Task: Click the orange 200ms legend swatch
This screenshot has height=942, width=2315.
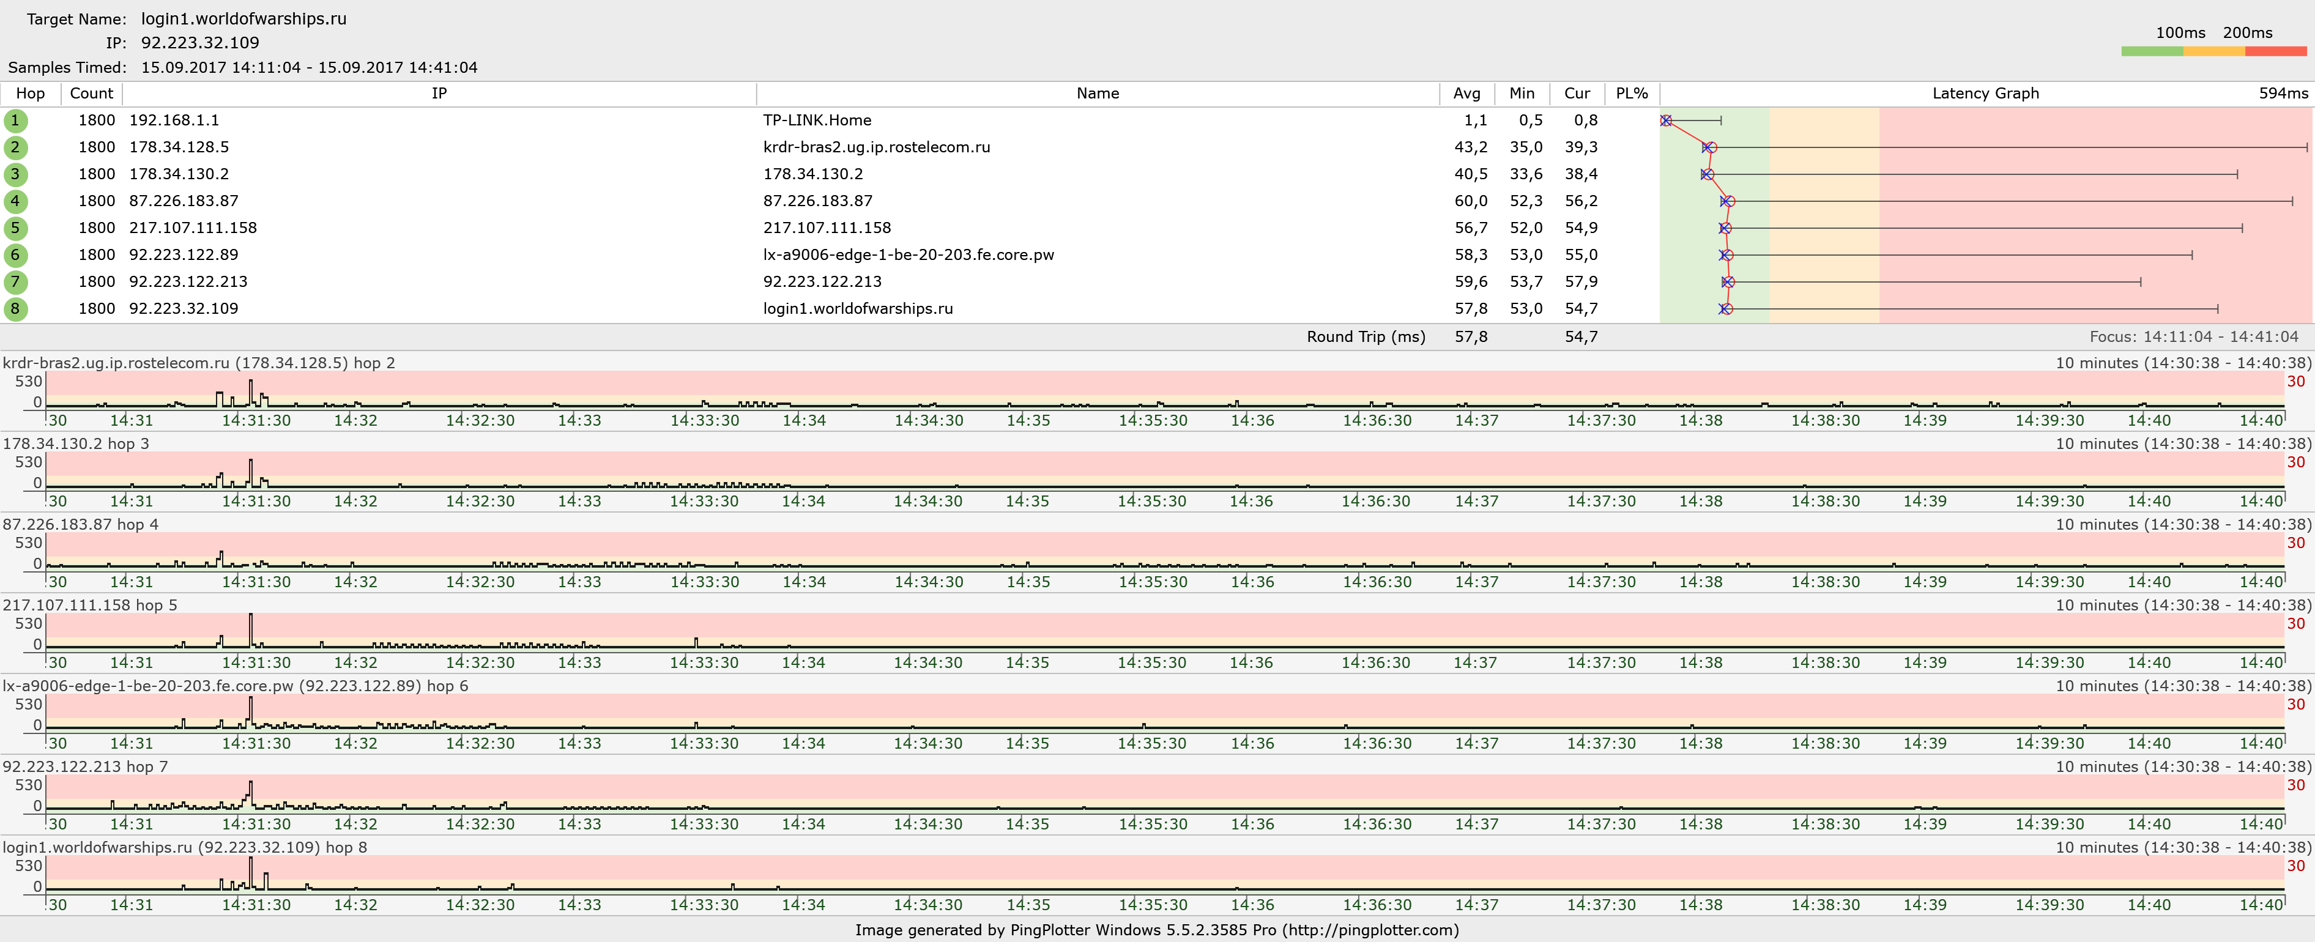Action: pyautogui.click(x=2214, y=51)
